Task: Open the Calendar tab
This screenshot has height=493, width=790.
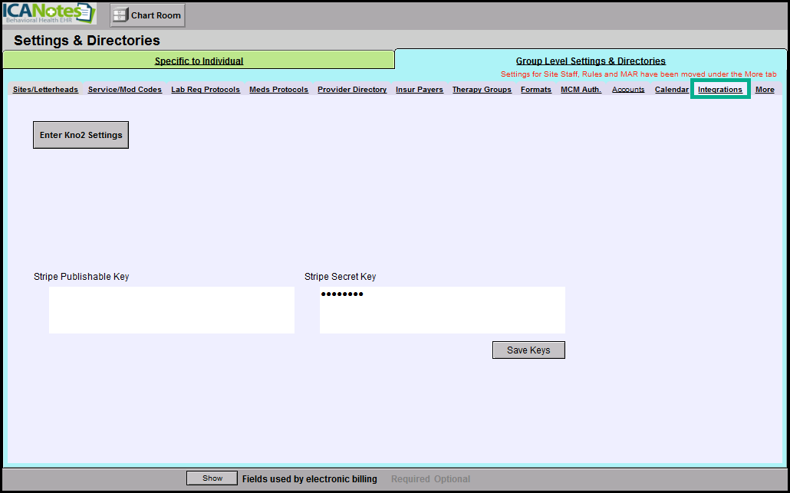Action: pyautogui.click(x=671, y=90)
